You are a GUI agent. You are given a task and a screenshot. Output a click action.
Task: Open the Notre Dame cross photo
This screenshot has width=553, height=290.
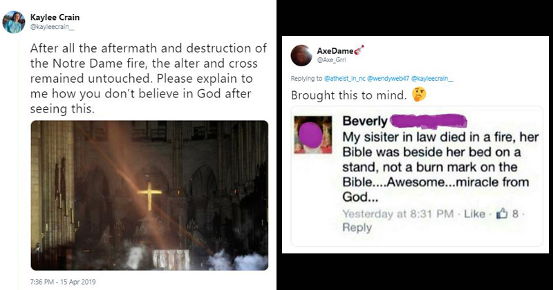point(149,195)
